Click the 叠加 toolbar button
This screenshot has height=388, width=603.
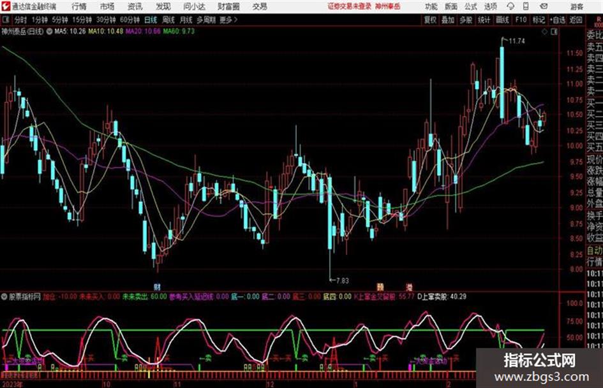[x=448, y=20]
